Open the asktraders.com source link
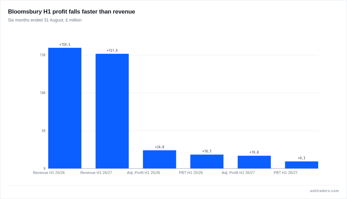This screenshot has height=199, width=347. click(324, 191)
